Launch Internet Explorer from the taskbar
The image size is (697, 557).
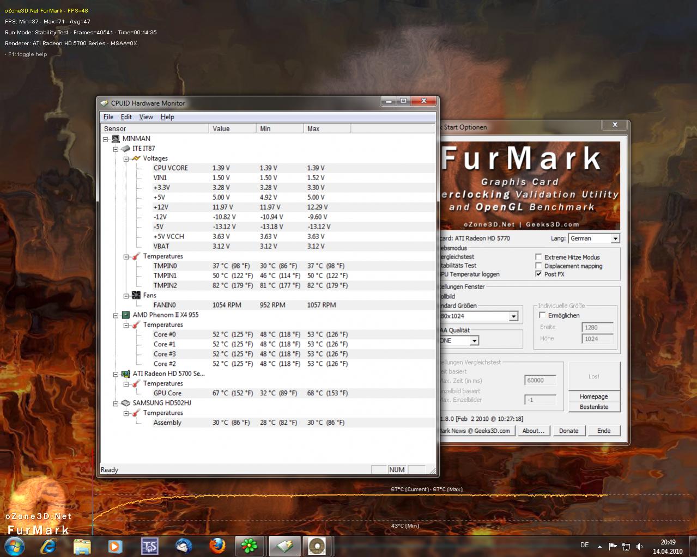tap(48, 546)
